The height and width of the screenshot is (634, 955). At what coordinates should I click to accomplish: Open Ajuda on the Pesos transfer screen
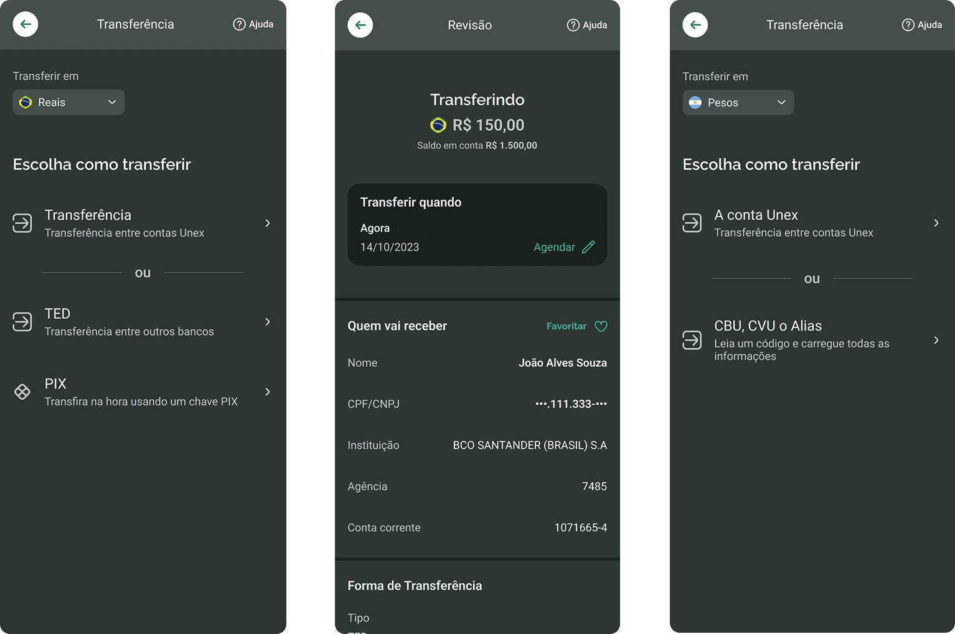click(x=922, y=25)
